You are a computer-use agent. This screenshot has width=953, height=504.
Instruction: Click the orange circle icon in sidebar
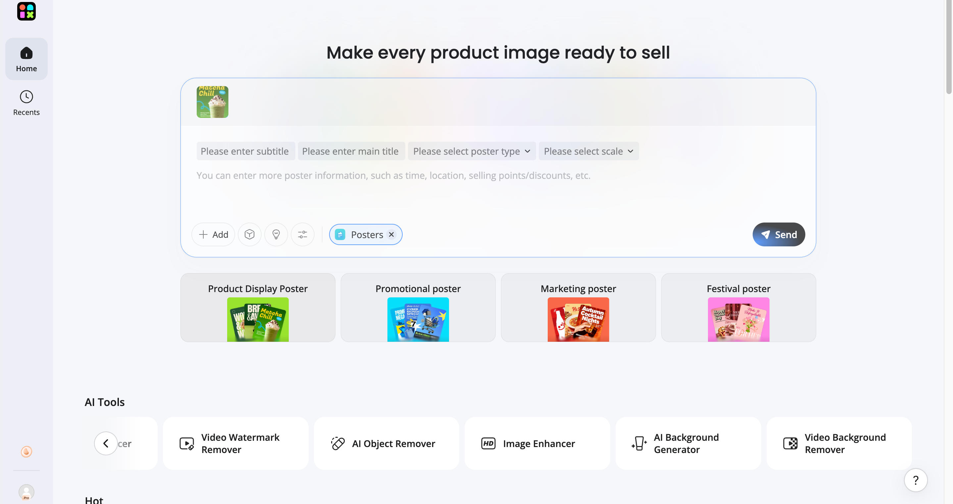click(26, 452)
